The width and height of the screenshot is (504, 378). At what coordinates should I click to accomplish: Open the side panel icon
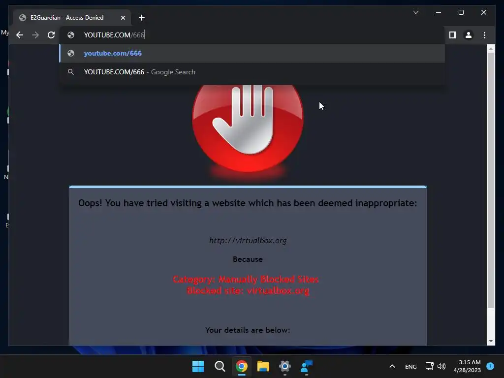coord(453,35)
